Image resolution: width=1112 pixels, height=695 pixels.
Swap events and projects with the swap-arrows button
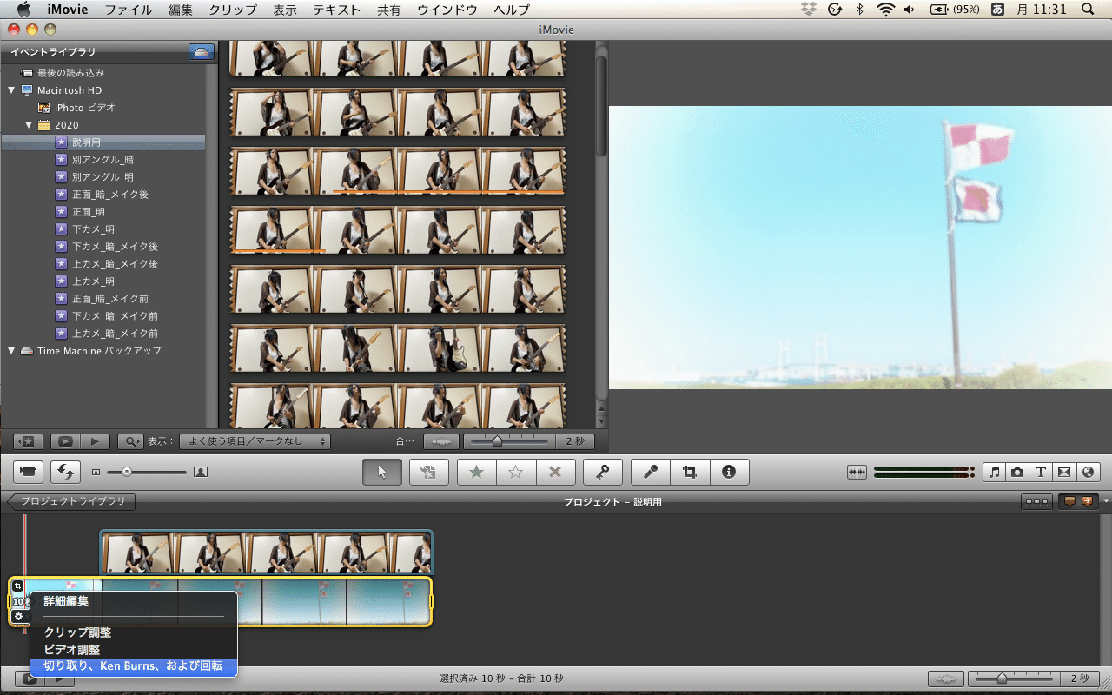click(65, 472)
